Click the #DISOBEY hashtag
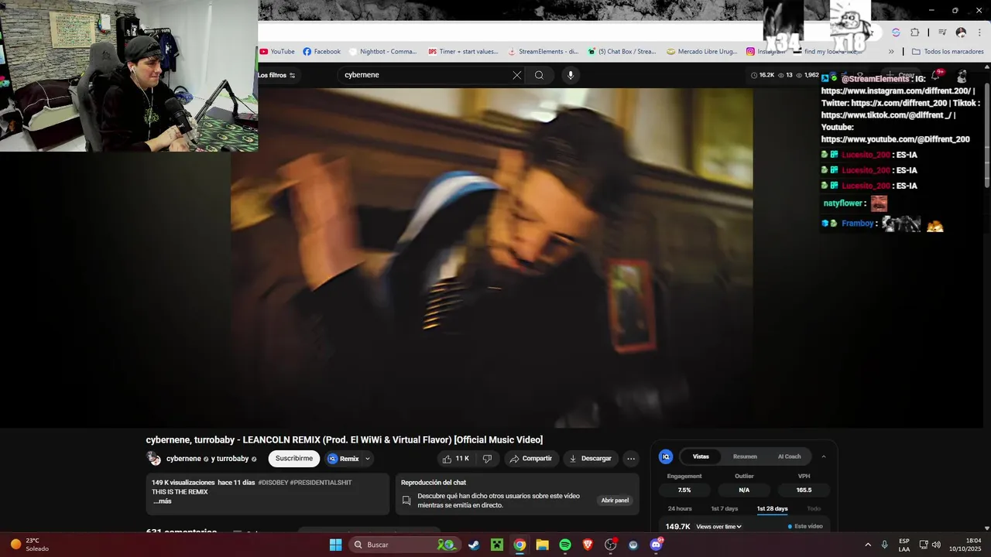The image size is (991, 557). (x=273, y=483)
